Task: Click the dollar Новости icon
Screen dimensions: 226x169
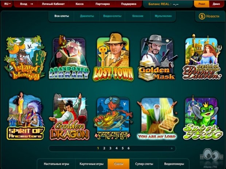Action: click(202, 16)
